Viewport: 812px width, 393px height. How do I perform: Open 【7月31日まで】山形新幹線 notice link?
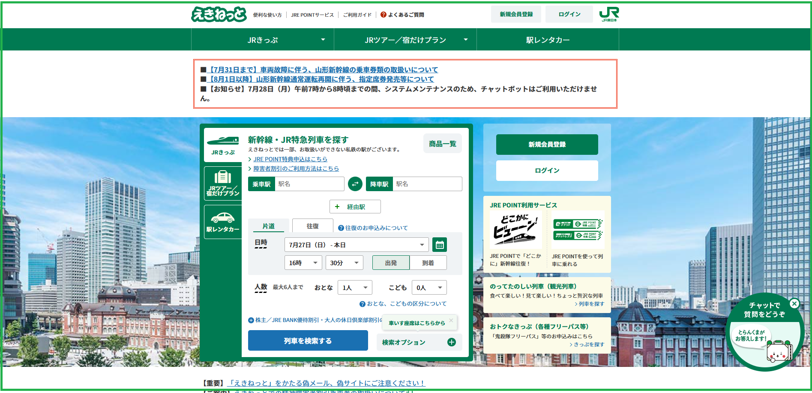pyautogui.click(x=322, y=70)
